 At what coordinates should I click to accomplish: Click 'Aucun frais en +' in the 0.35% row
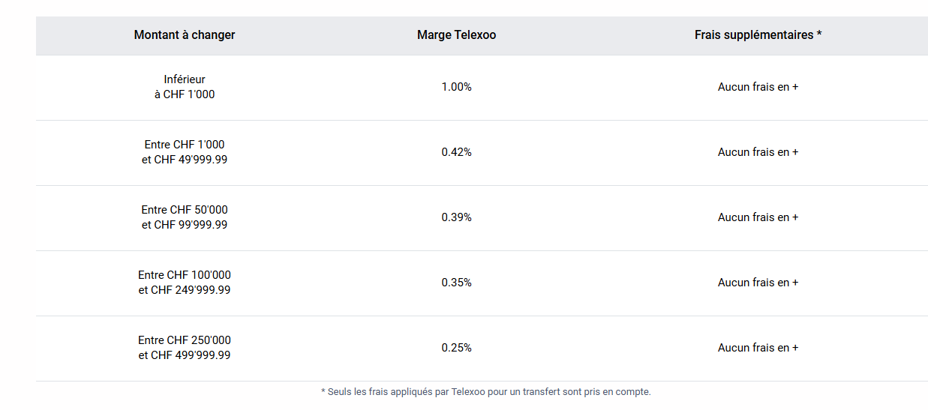758,283
